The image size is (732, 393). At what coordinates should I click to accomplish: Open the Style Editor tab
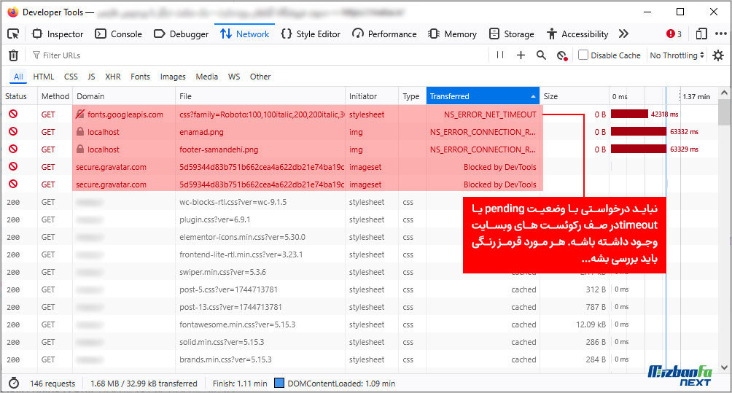click(x=311, y=34)
